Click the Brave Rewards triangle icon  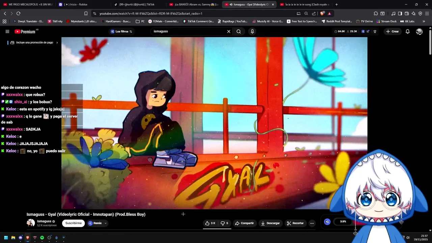(x=329, y=13)
